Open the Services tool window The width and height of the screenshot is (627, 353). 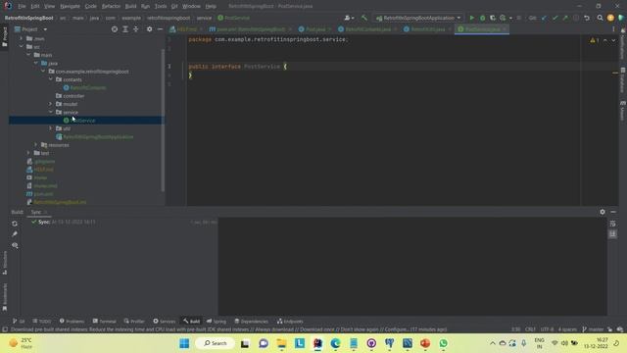[x=165, y=322]
